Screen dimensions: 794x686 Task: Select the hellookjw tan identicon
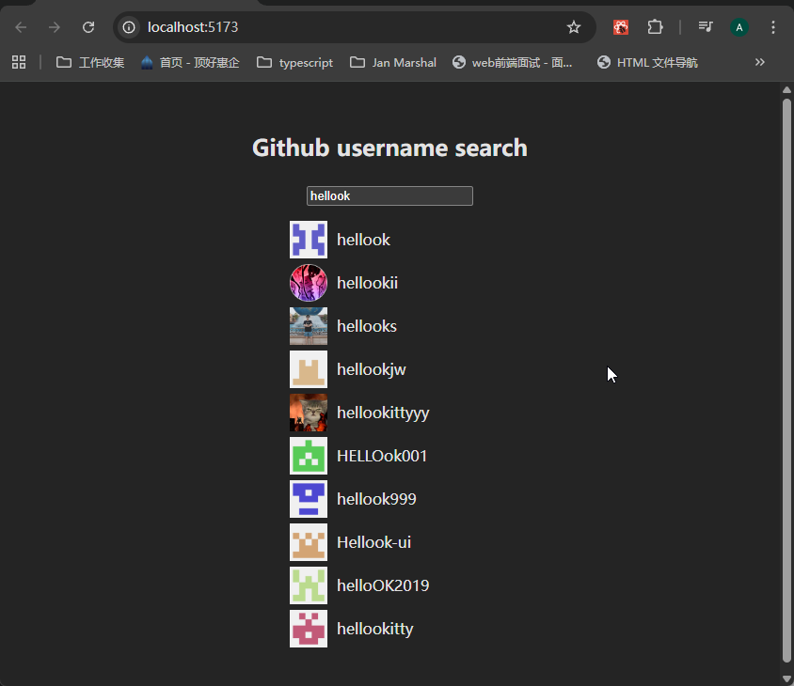click(x=308, y=369)
